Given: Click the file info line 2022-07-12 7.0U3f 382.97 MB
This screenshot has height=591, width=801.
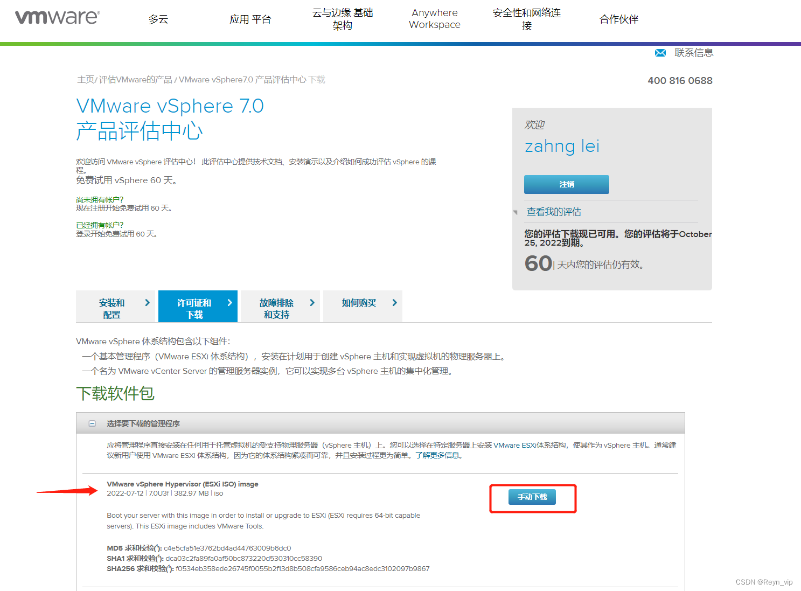Looking at the screenshot, I should 165,493.
